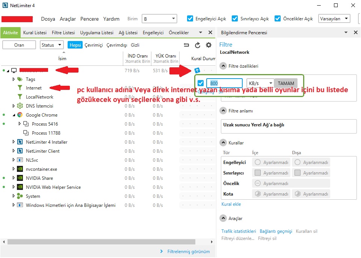Click the DNS İstemcisi gear icon

click(x=20, y=106)
